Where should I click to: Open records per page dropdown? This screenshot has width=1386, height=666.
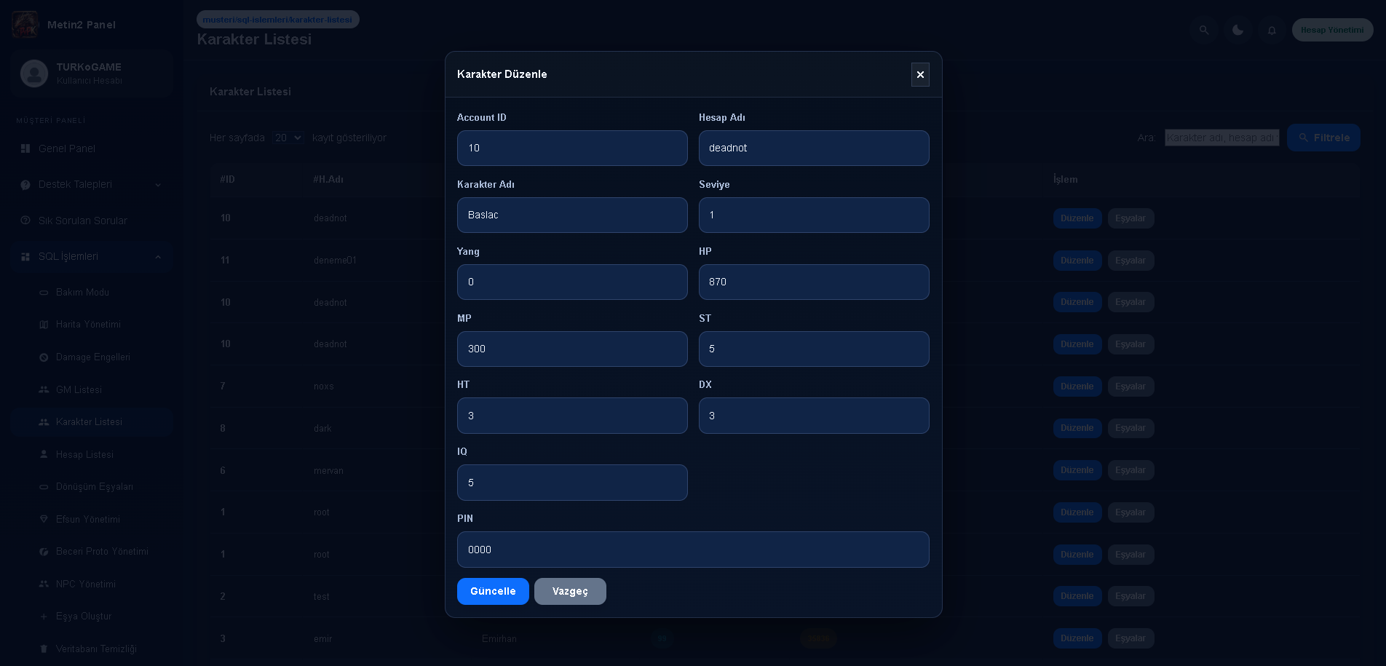click(x=288, y=138)
